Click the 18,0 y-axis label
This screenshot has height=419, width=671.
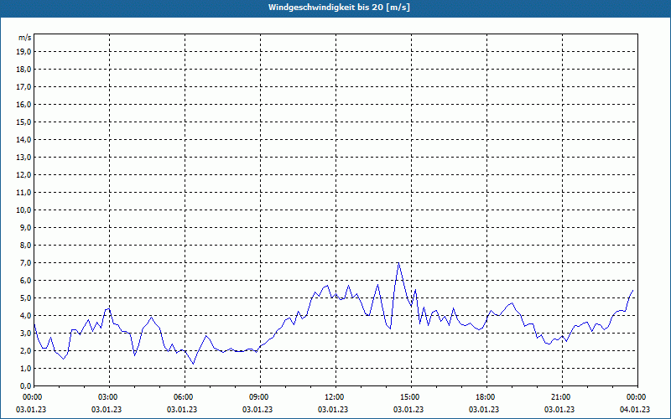click(x=25, y=70)
